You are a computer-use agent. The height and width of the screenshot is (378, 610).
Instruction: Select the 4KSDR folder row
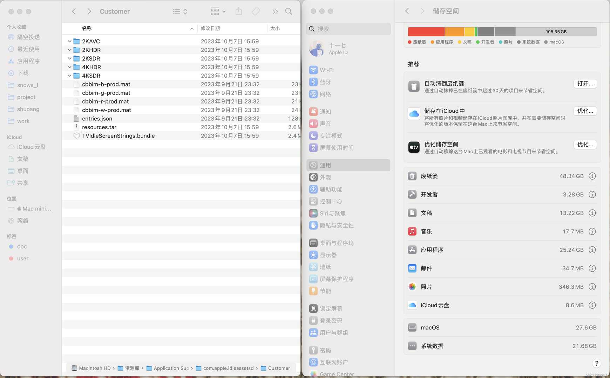pyautogui.click(x=181, y=76)
